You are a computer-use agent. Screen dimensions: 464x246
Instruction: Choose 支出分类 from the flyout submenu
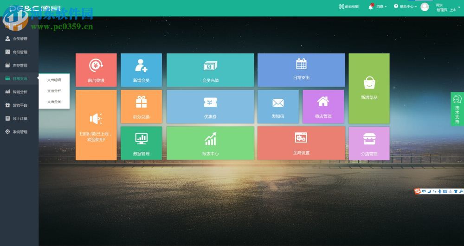click(54, 102)
